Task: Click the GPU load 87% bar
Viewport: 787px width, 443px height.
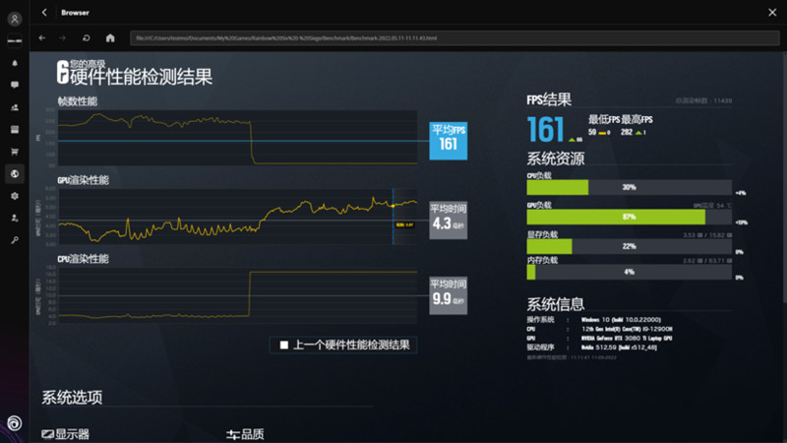Action: (629, 217)
